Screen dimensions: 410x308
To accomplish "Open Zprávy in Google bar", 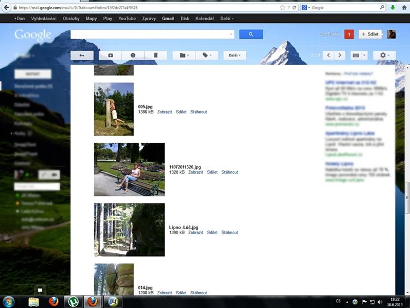I will [149, 19].
